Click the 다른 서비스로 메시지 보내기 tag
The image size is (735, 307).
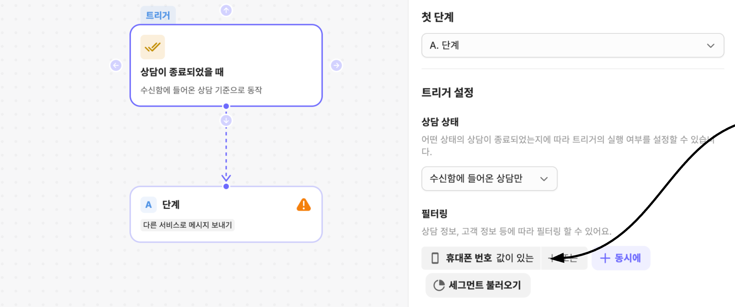click(x=188, y=225)
